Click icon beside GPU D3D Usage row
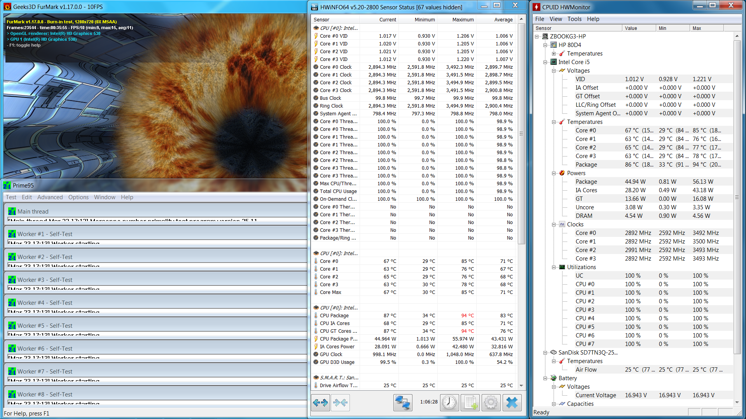The image size is (746, 419). pos(316,362)
